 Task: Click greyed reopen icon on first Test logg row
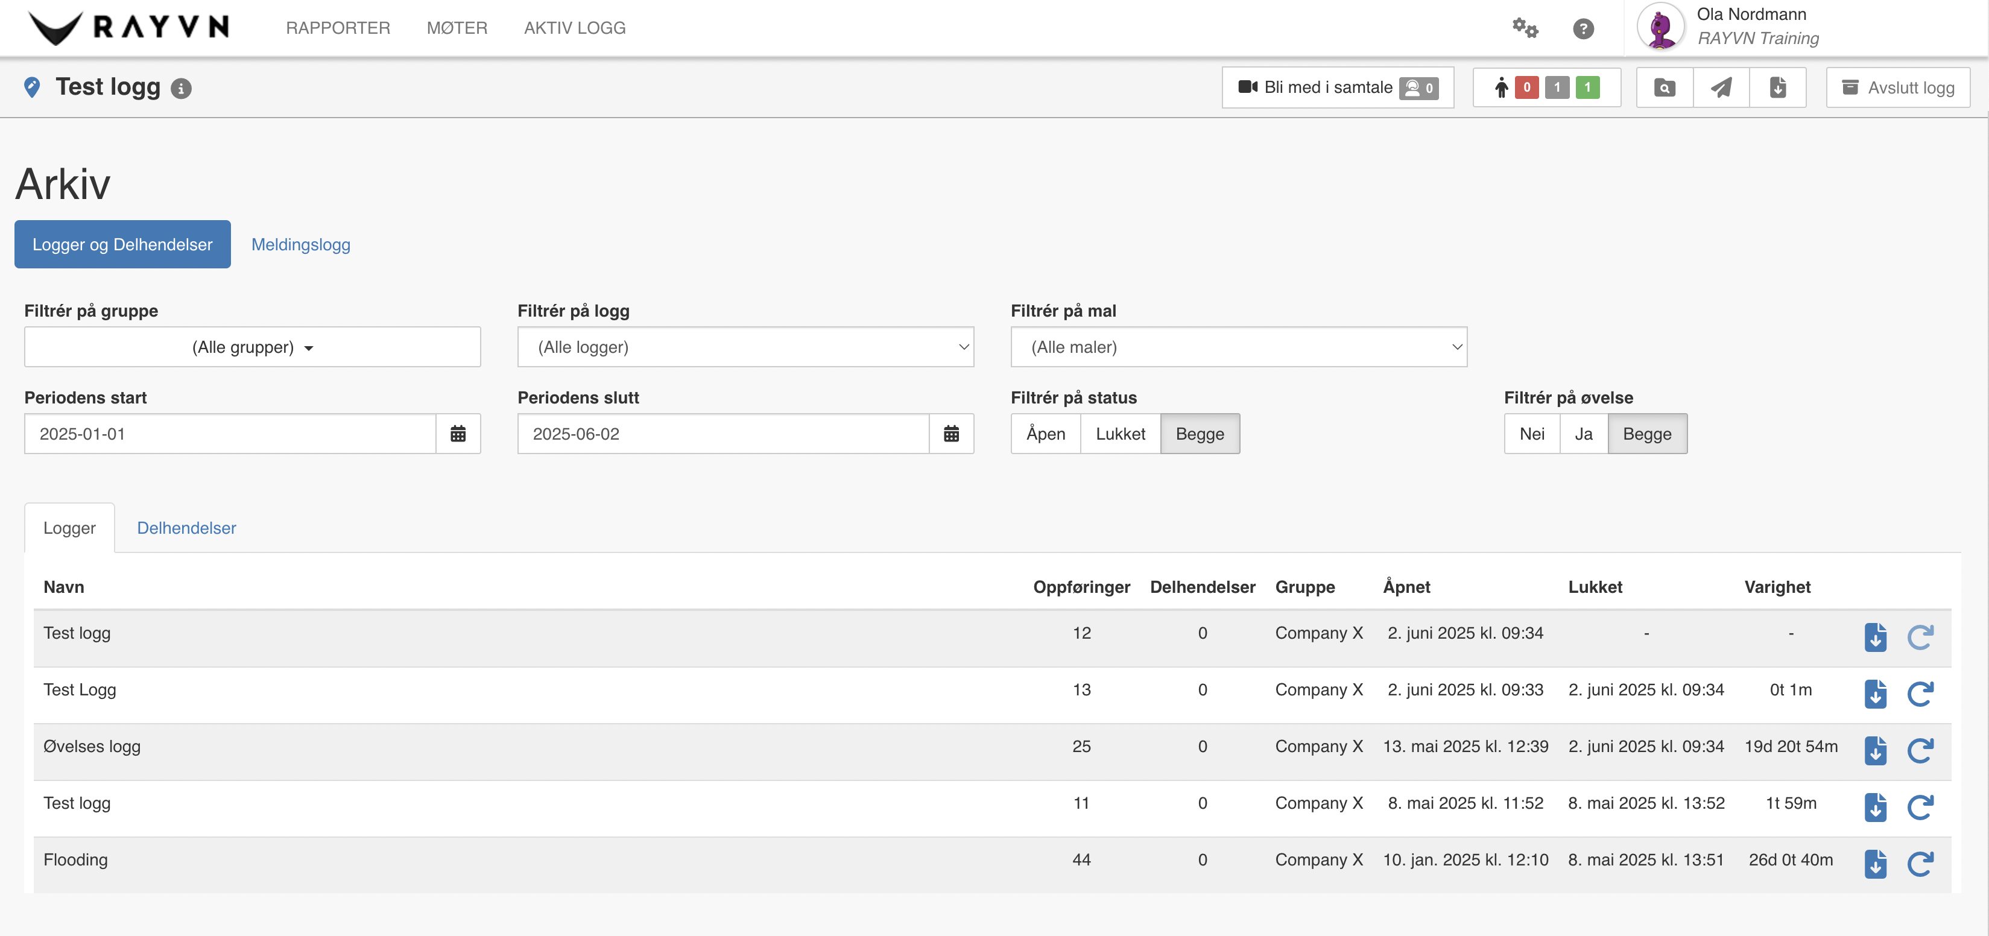point(1920,637)
